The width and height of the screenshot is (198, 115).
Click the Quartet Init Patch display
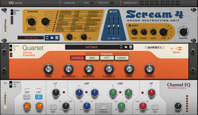(92, 47)
